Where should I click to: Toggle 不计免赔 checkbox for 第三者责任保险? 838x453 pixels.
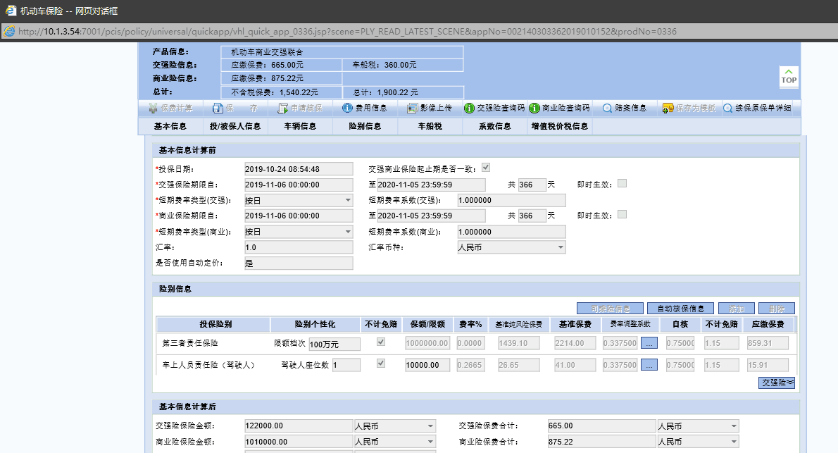click(x=381, y=342)
